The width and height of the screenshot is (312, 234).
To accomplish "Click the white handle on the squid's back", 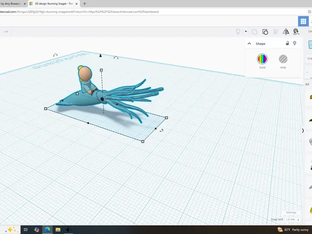I will pos(77,94).
